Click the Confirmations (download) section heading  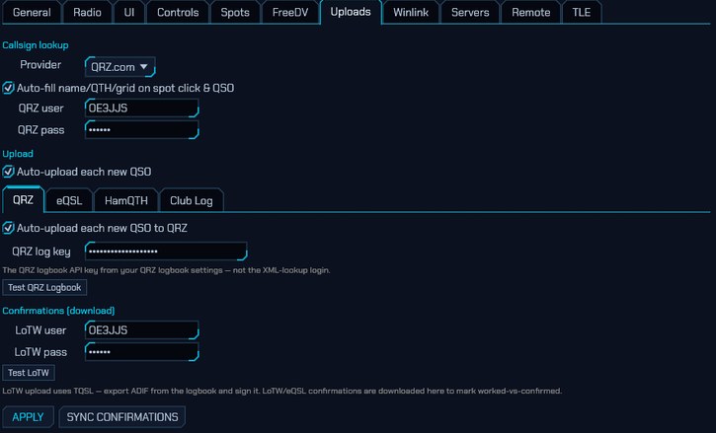(x=58, y=311)
